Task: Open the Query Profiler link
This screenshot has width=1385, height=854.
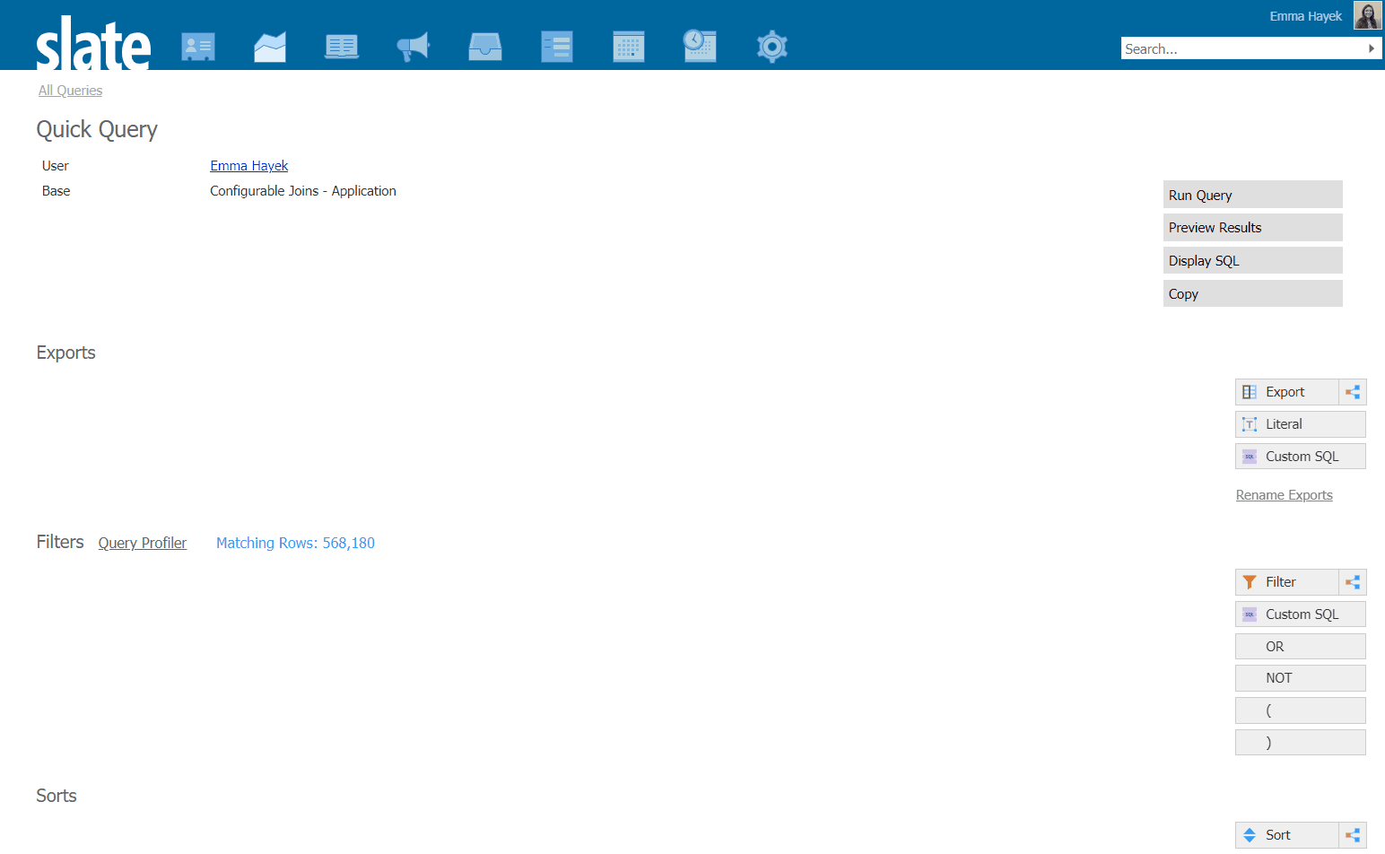Action: point(143,543)
